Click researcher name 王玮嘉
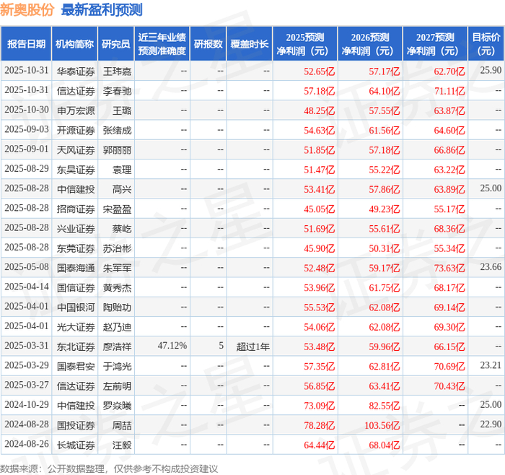 [117, 71]
